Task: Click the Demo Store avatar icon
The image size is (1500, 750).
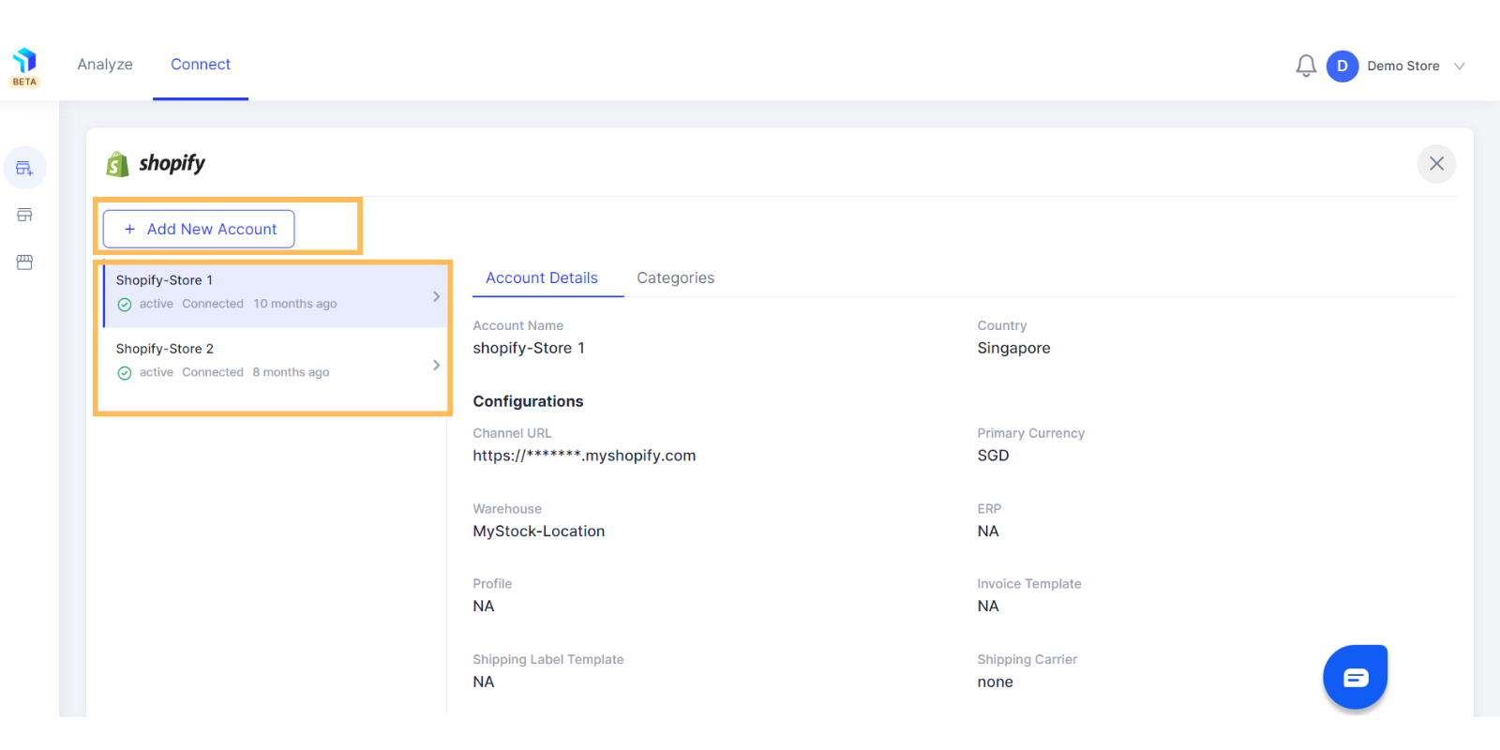Action: pyautogui.click(x=1342, y=66)
